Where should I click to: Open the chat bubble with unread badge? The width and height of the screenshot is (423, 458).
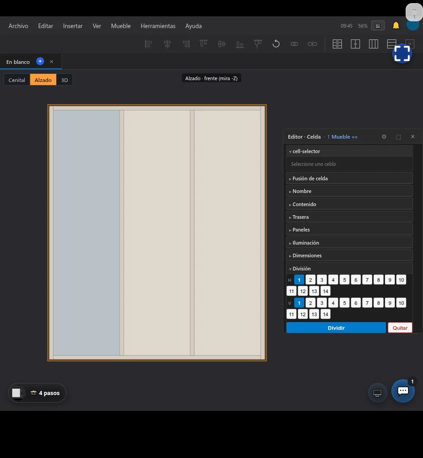point(403,391)
